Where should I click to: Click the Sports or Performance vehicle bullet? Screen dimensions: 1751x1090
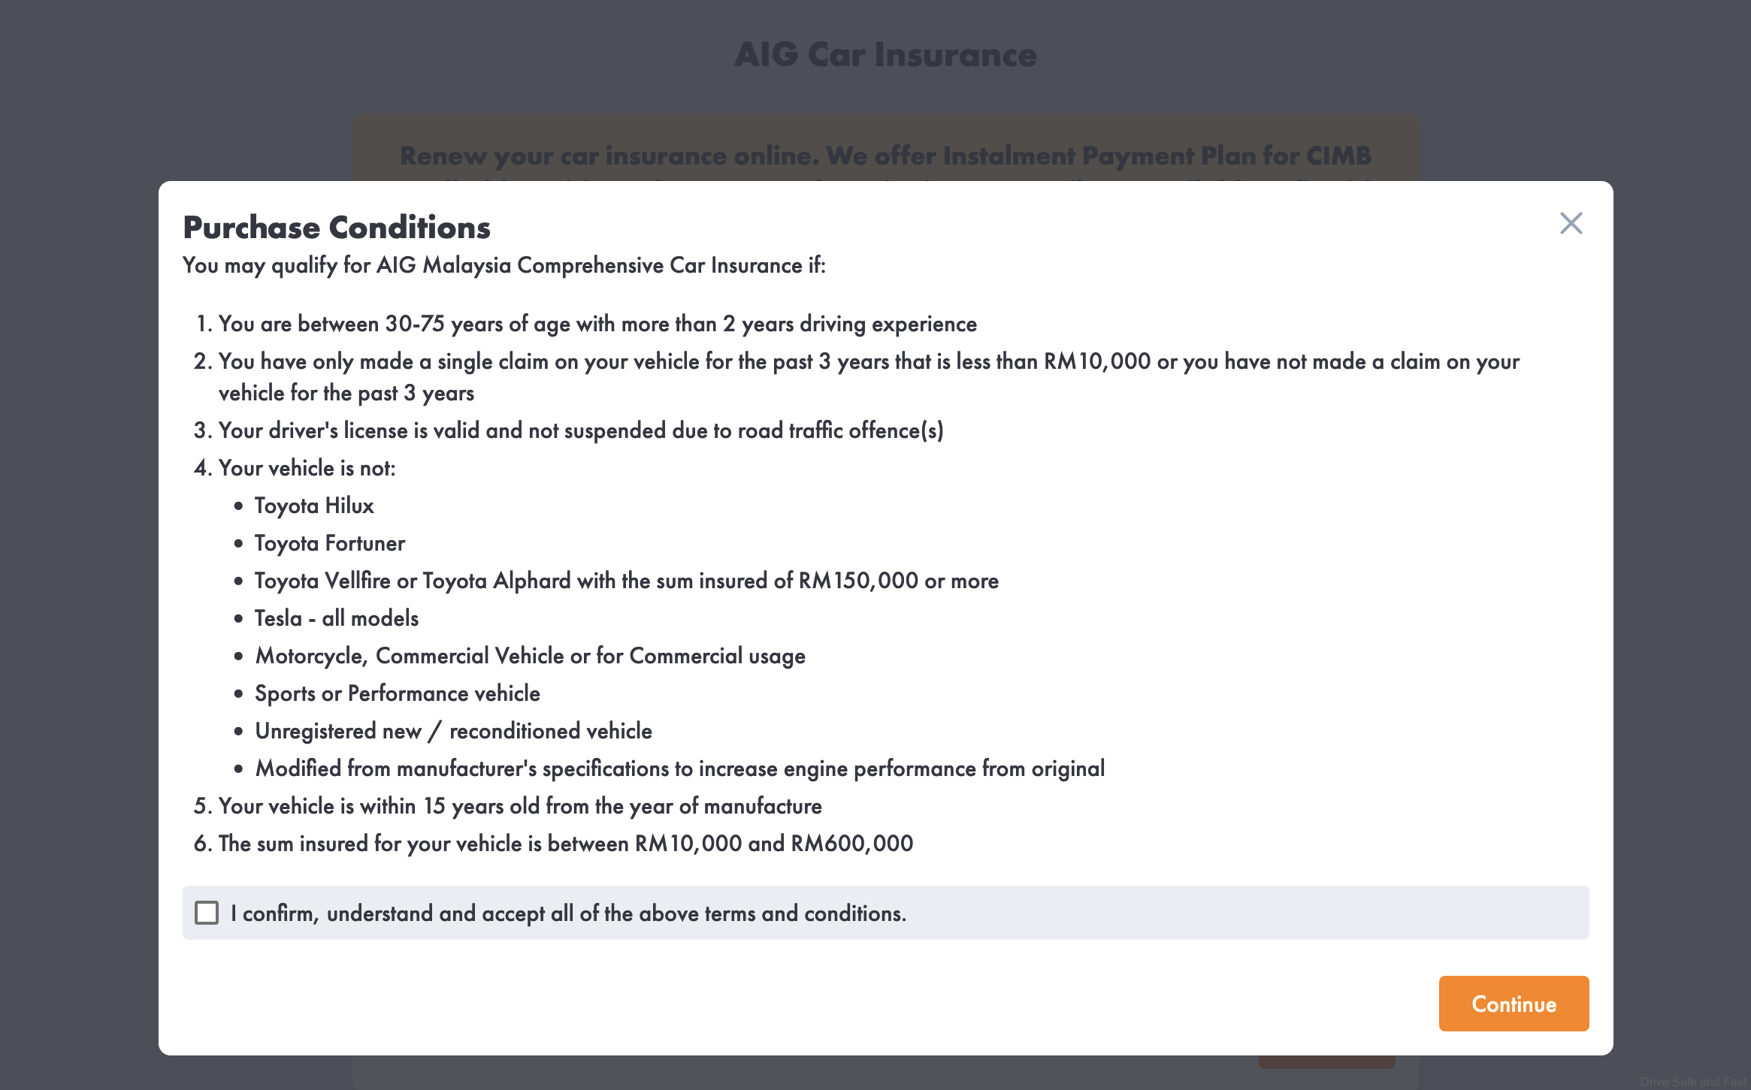(397, 693)
